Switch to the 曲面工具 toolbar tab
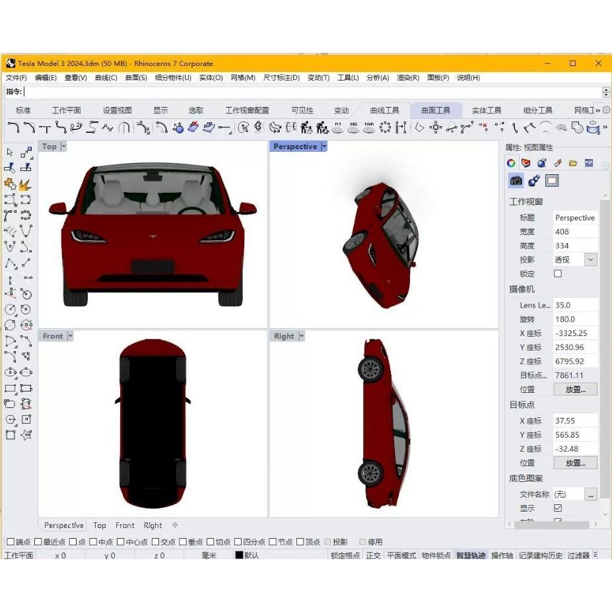Screen dimensions: 612x612 436,110
